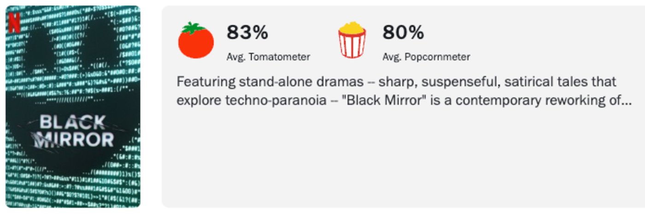Click the popcorn bucket Popcornmeter icon
The image size is (645, 218).
pyautogui.click(x=352, y=40)
